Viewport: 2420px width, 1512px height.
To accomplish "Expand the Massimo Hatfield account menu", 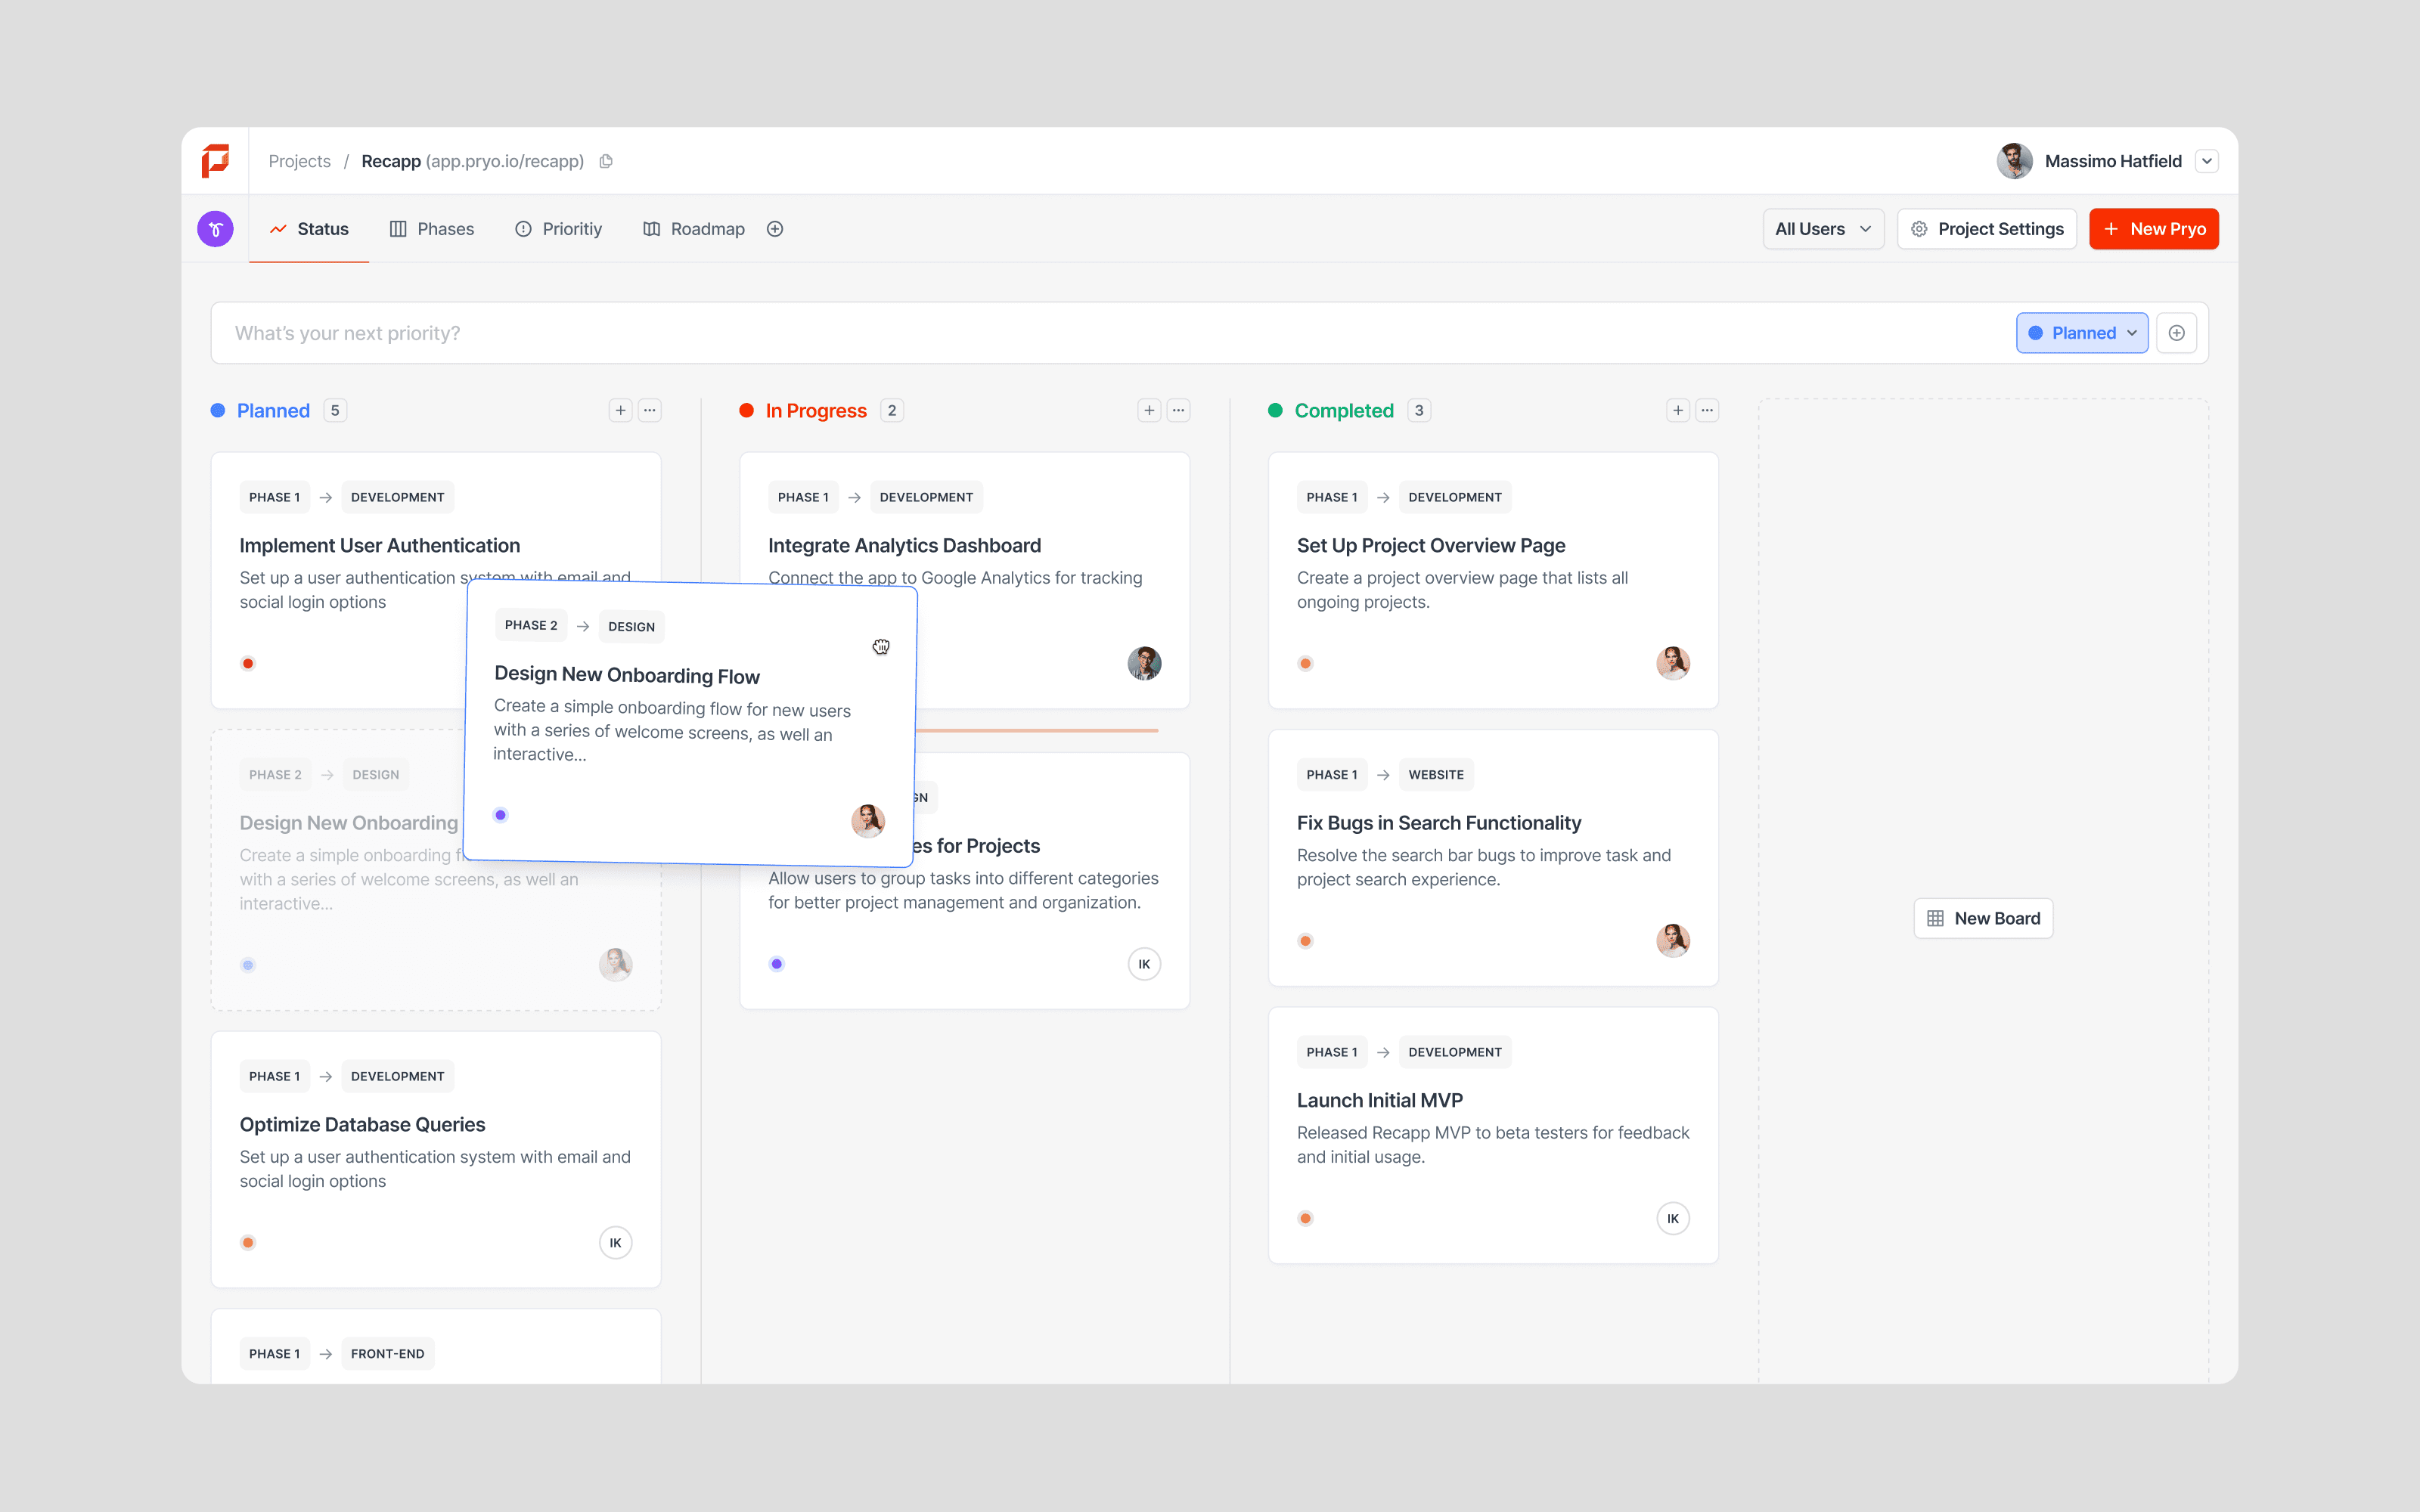I will pos(2207,161).
